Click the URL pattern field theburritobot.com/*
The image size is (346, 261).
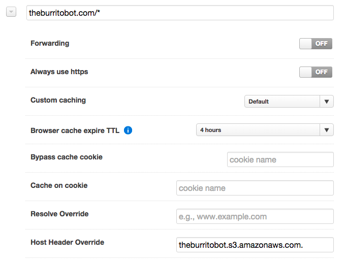click(180, 13)
